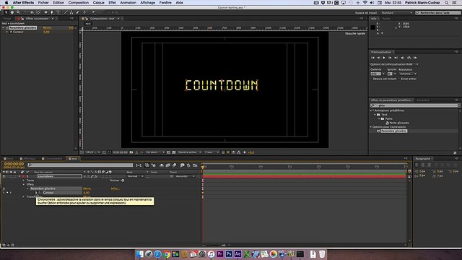Select the rectangle shape tool
462x260 pixels.
point(46,12)
